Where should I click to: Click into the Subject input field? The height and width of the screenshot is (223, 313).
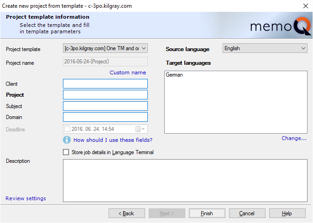[x=105, y=106]
